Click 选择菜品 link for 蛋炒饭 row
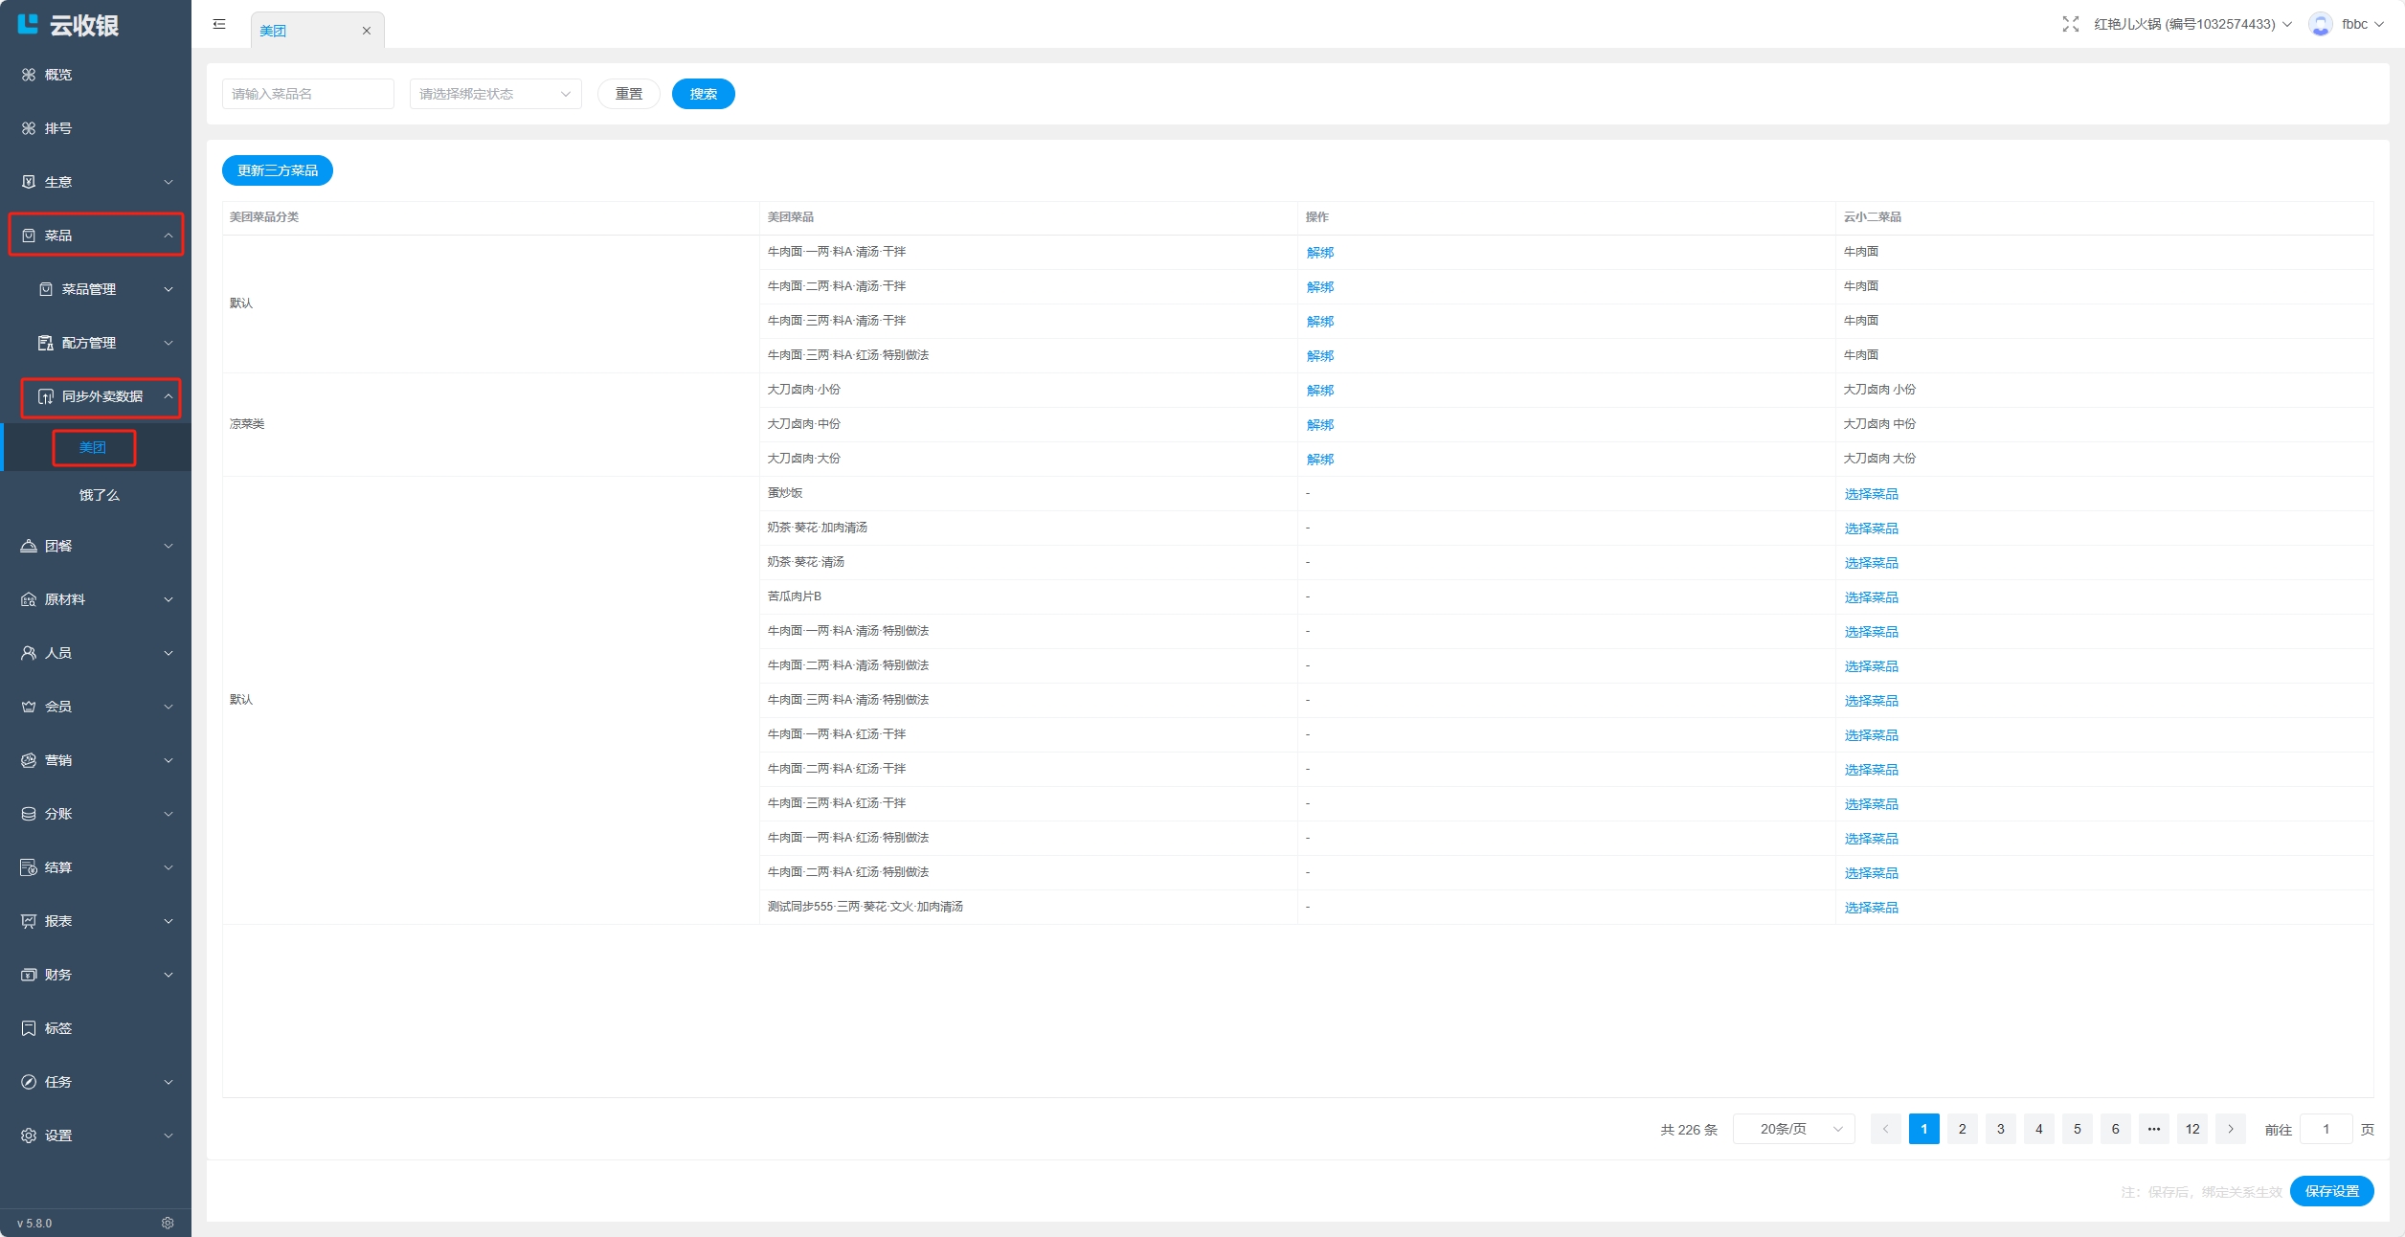 click(1871, 494)
